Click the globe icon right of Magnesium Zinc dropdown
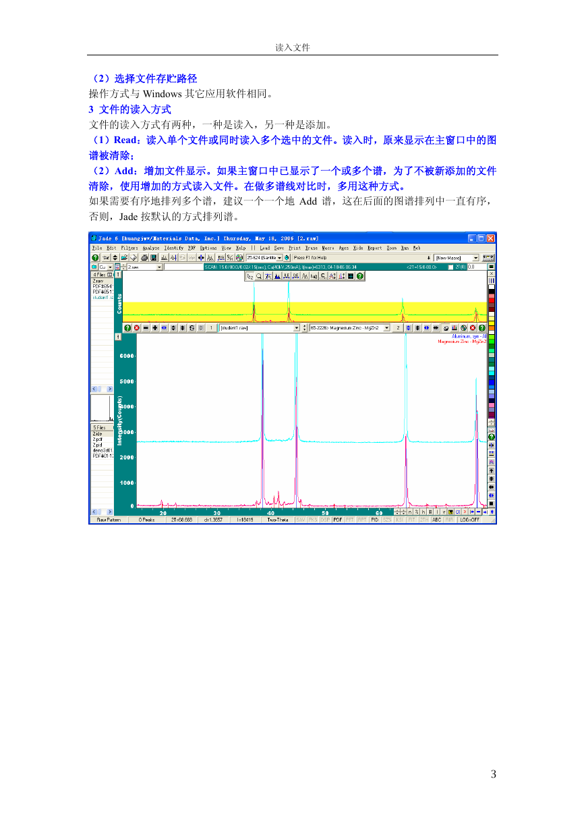The width and height of the screenshot is (586, 829). (x=463, y=327)
